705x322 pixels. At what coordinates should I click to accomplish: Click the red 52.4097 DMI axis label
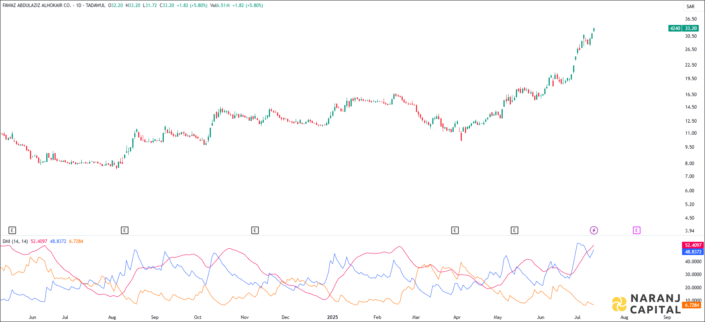tap(693, 245)
